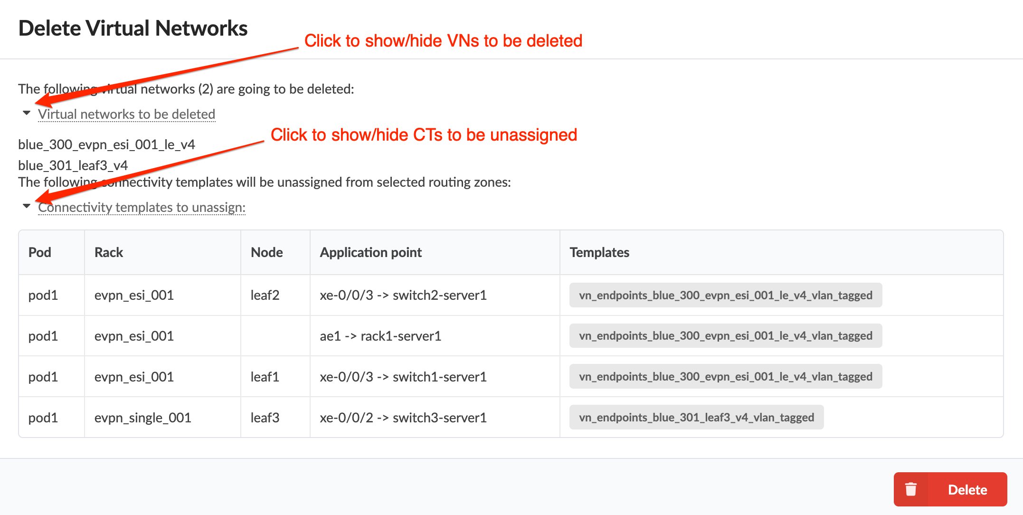Click the Delete Virtual Networks heading

[x=133, y=28]
